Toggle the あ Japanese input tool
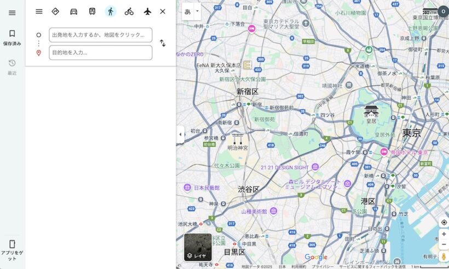This screenshot has width=449, height=269. tap(188, 11)
